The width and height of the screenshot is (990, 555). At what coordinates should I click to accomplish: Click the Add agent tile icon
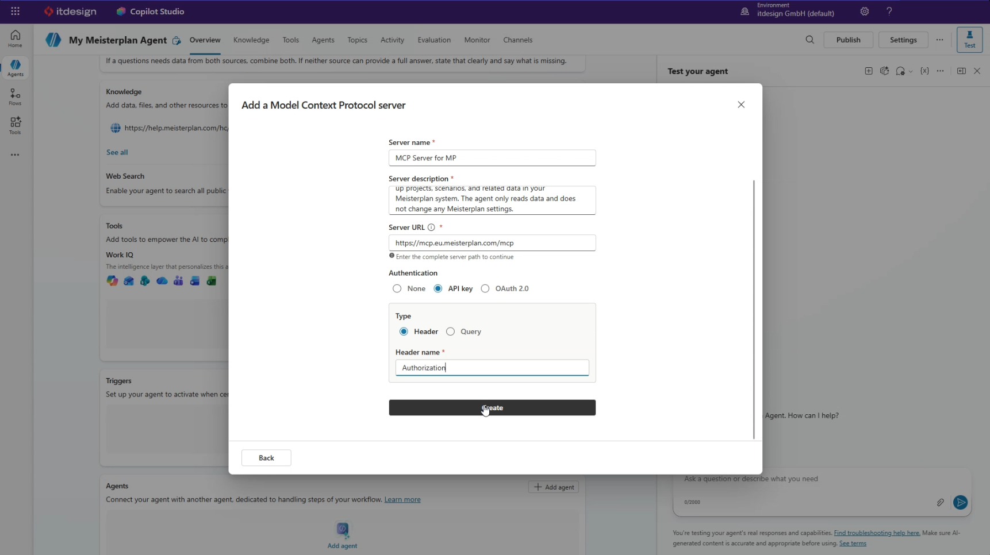343,529
